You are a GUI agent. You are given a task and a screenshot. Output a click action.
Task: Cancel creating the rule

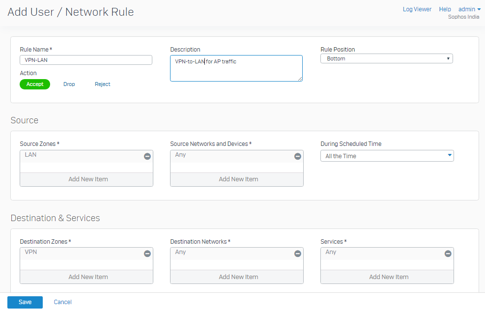(62, 302)
